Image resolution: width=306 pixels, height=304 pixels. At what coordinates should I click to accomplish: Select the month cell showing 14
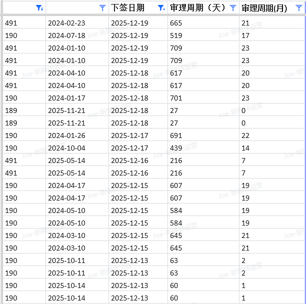(272, 148)
